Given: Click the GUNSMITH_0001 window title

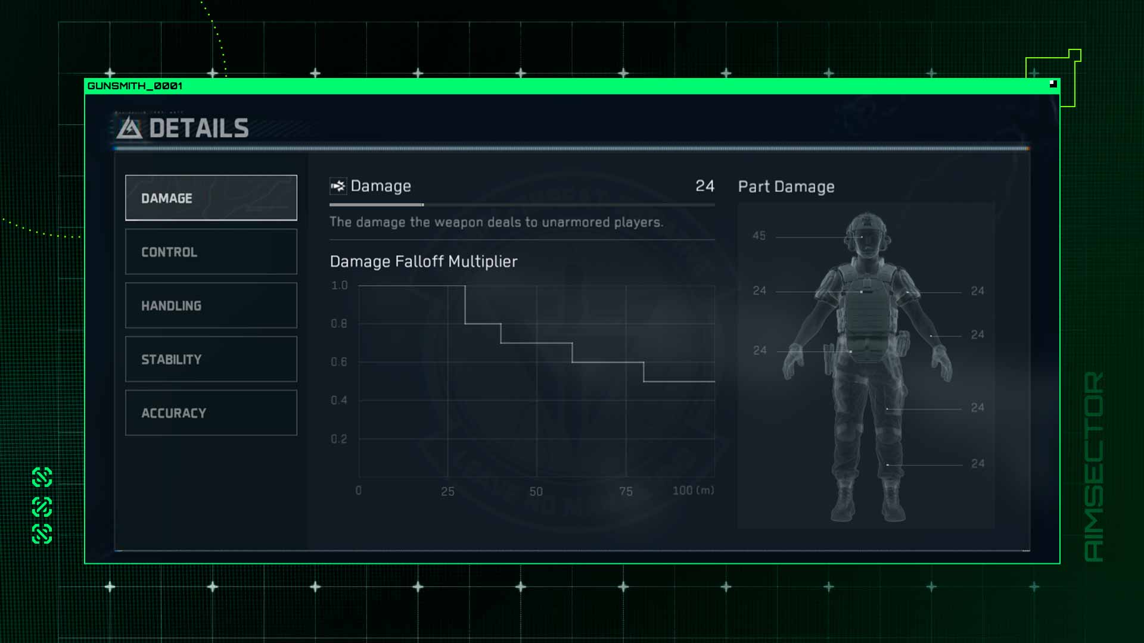Looking at the screenshot, I should [135, 86].
